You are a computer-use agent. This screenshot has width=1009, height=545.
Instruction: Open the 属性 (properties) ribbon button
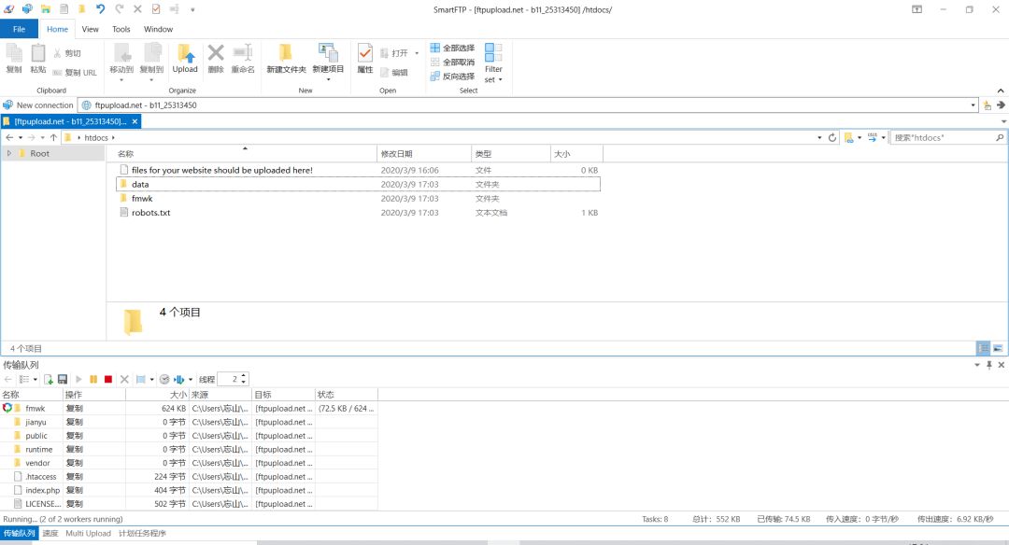tap(365, 59)
